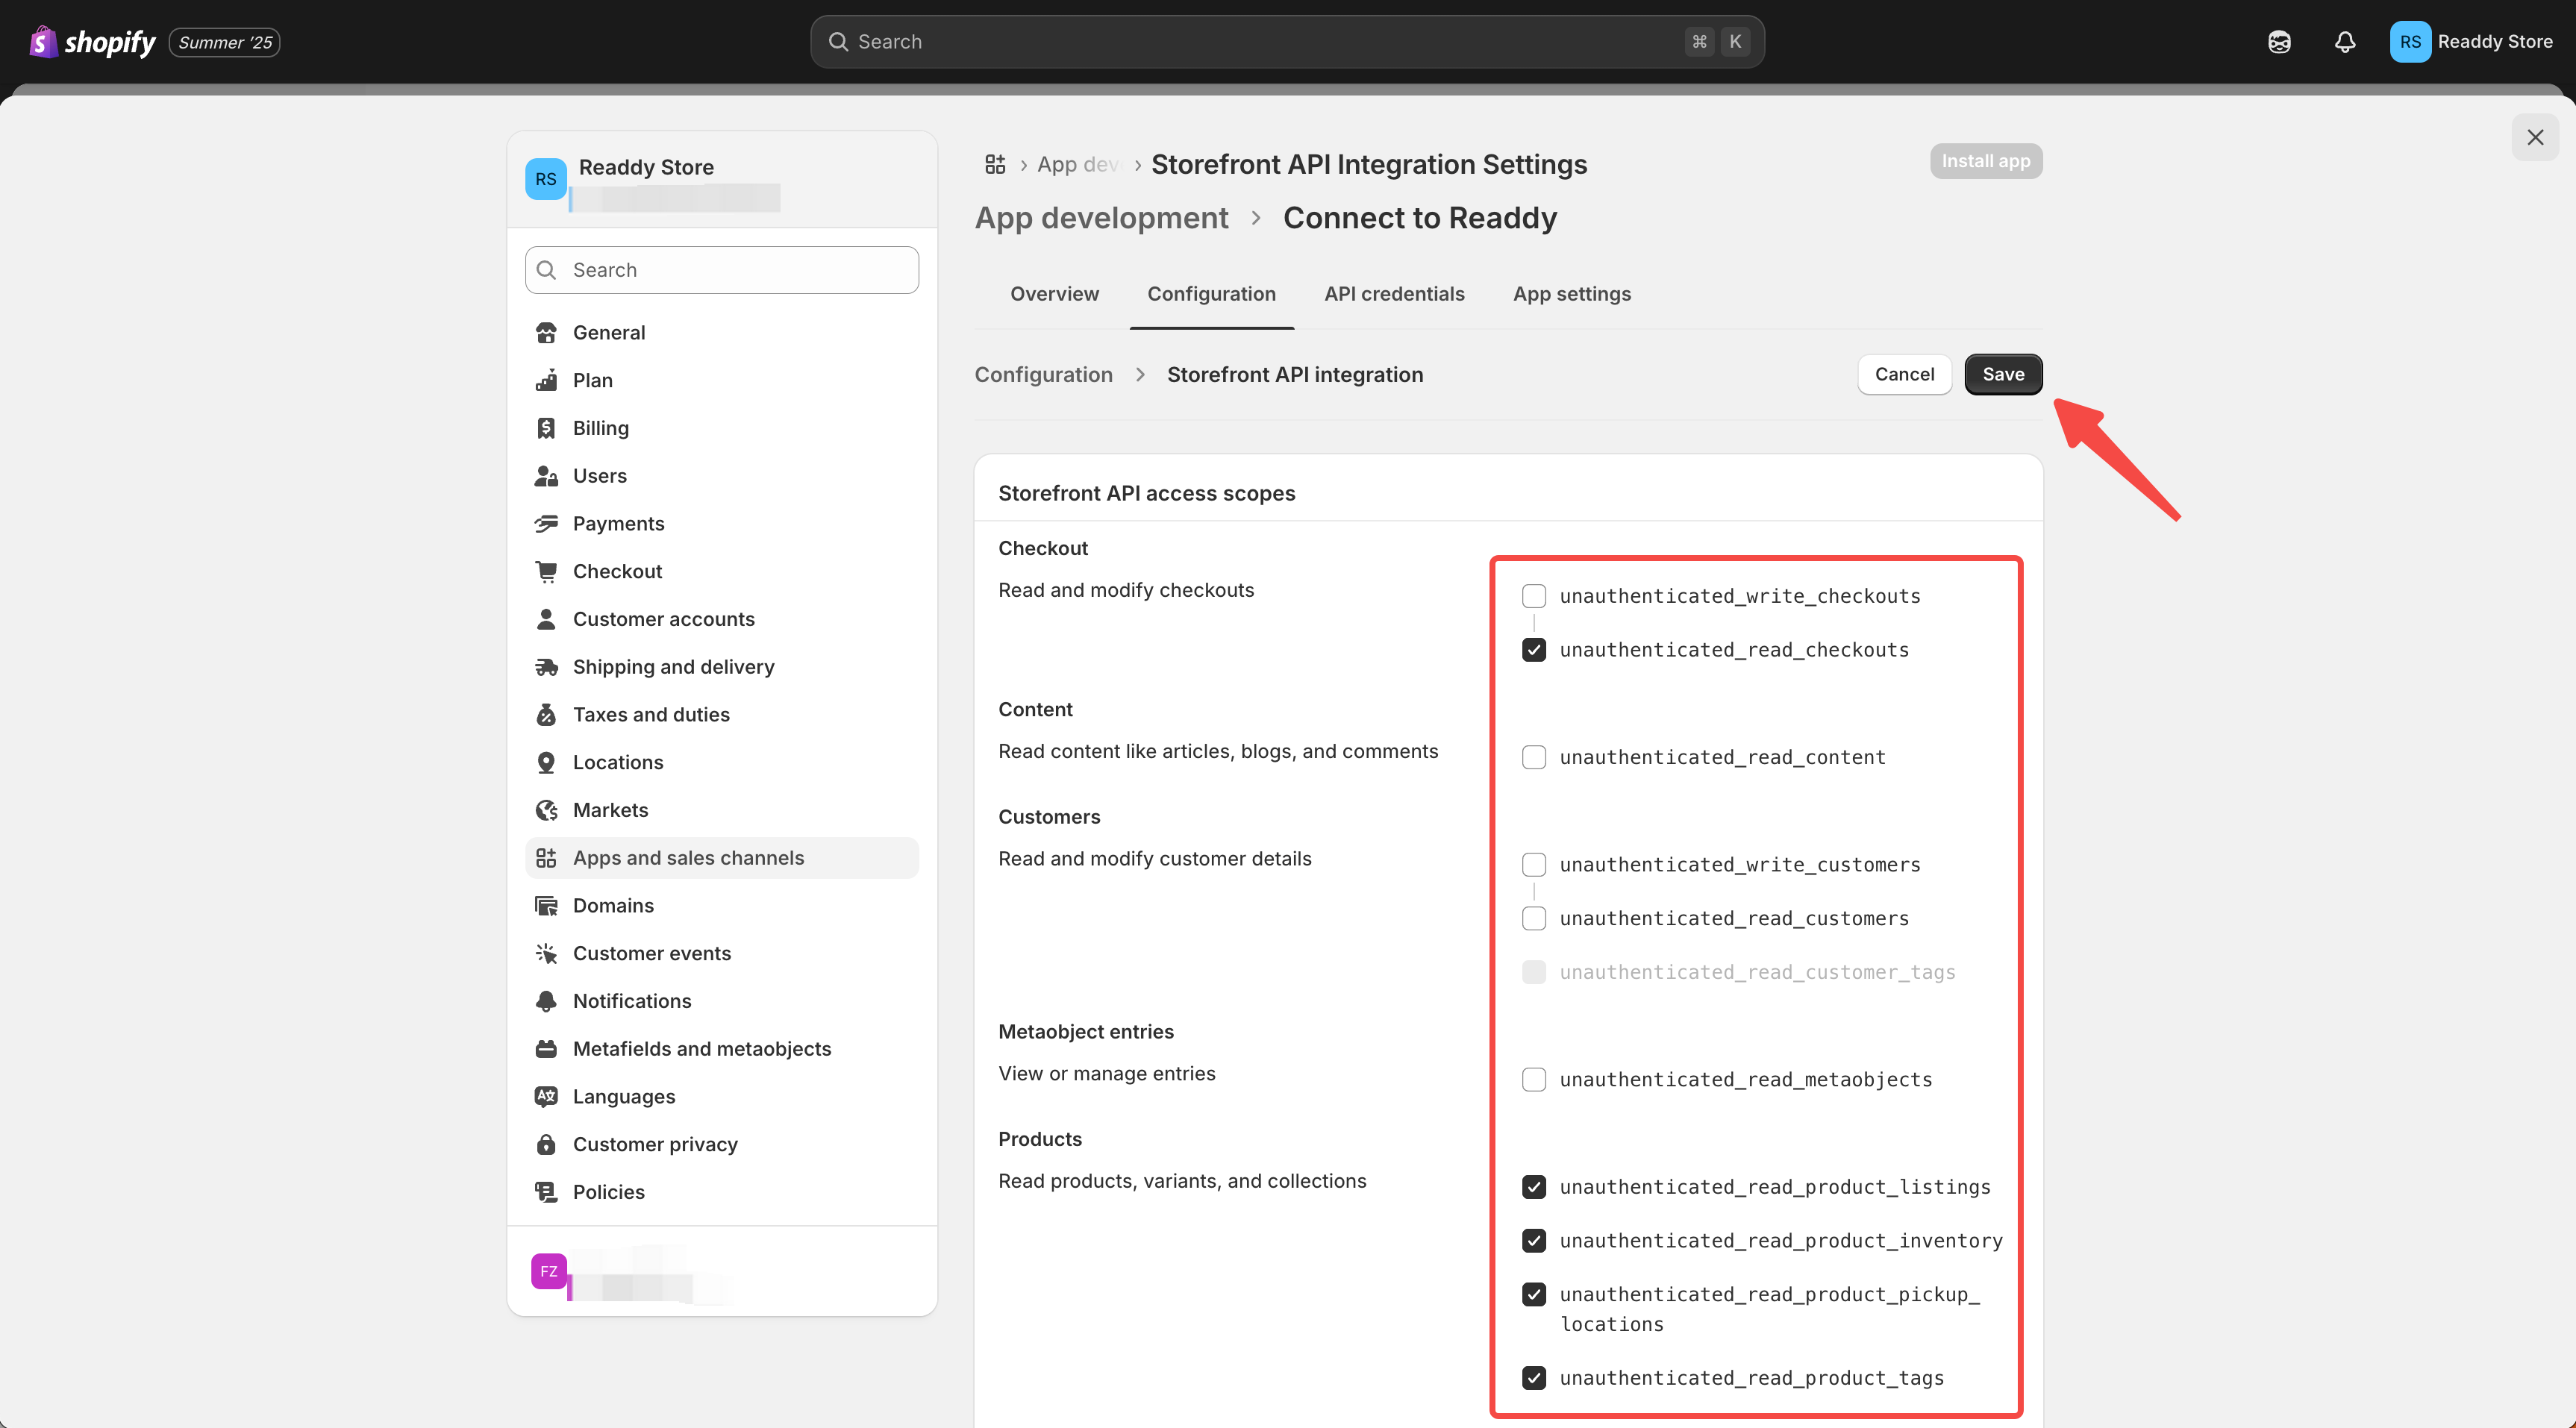This screenshot has height=1428, width=2576.
Task: Check unauthenticated_read_content scope
Action: (x=1533, y=757)
